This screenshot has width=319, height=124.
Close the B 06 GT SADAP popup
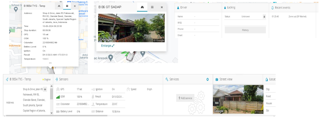[x=161, y=7]
